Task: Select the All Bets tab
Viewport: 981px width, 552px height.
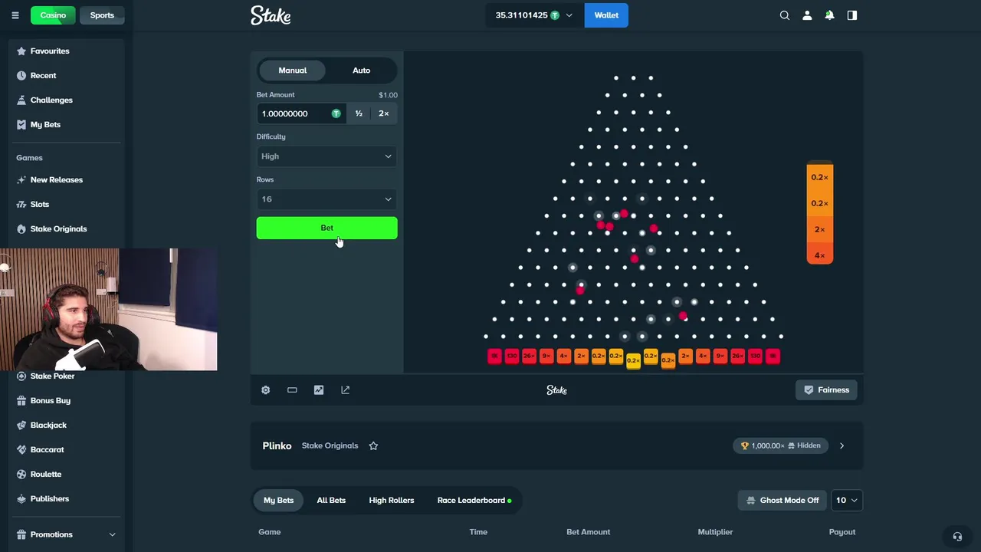Action: click(x=331, y=501)
